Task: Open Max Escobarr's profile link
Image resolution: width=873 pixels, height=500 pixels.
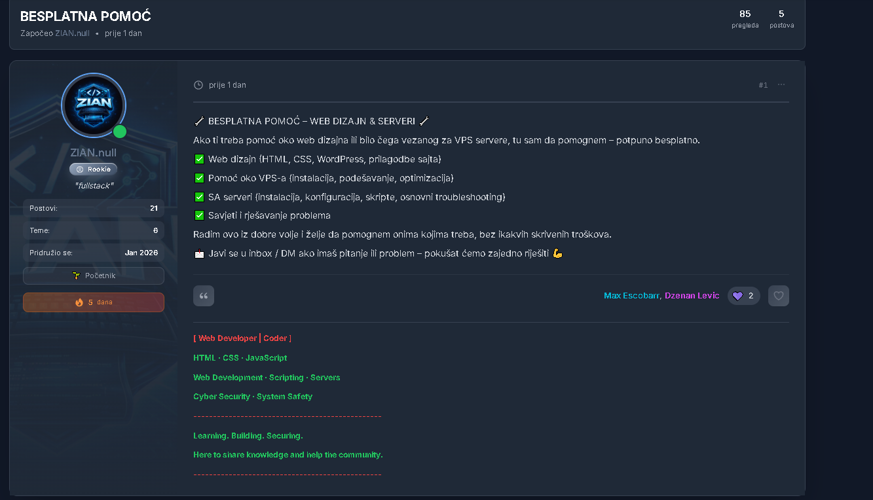Action: coord(631,296)
